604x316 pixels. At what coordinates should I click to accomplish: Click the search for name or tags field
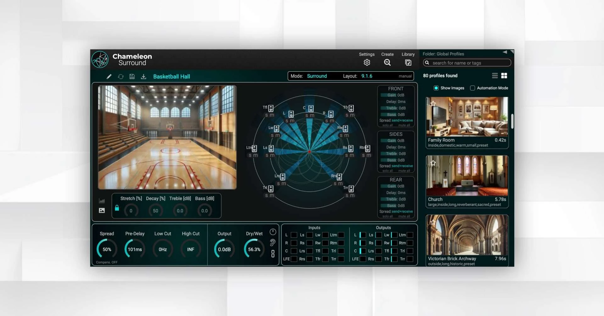467,63
